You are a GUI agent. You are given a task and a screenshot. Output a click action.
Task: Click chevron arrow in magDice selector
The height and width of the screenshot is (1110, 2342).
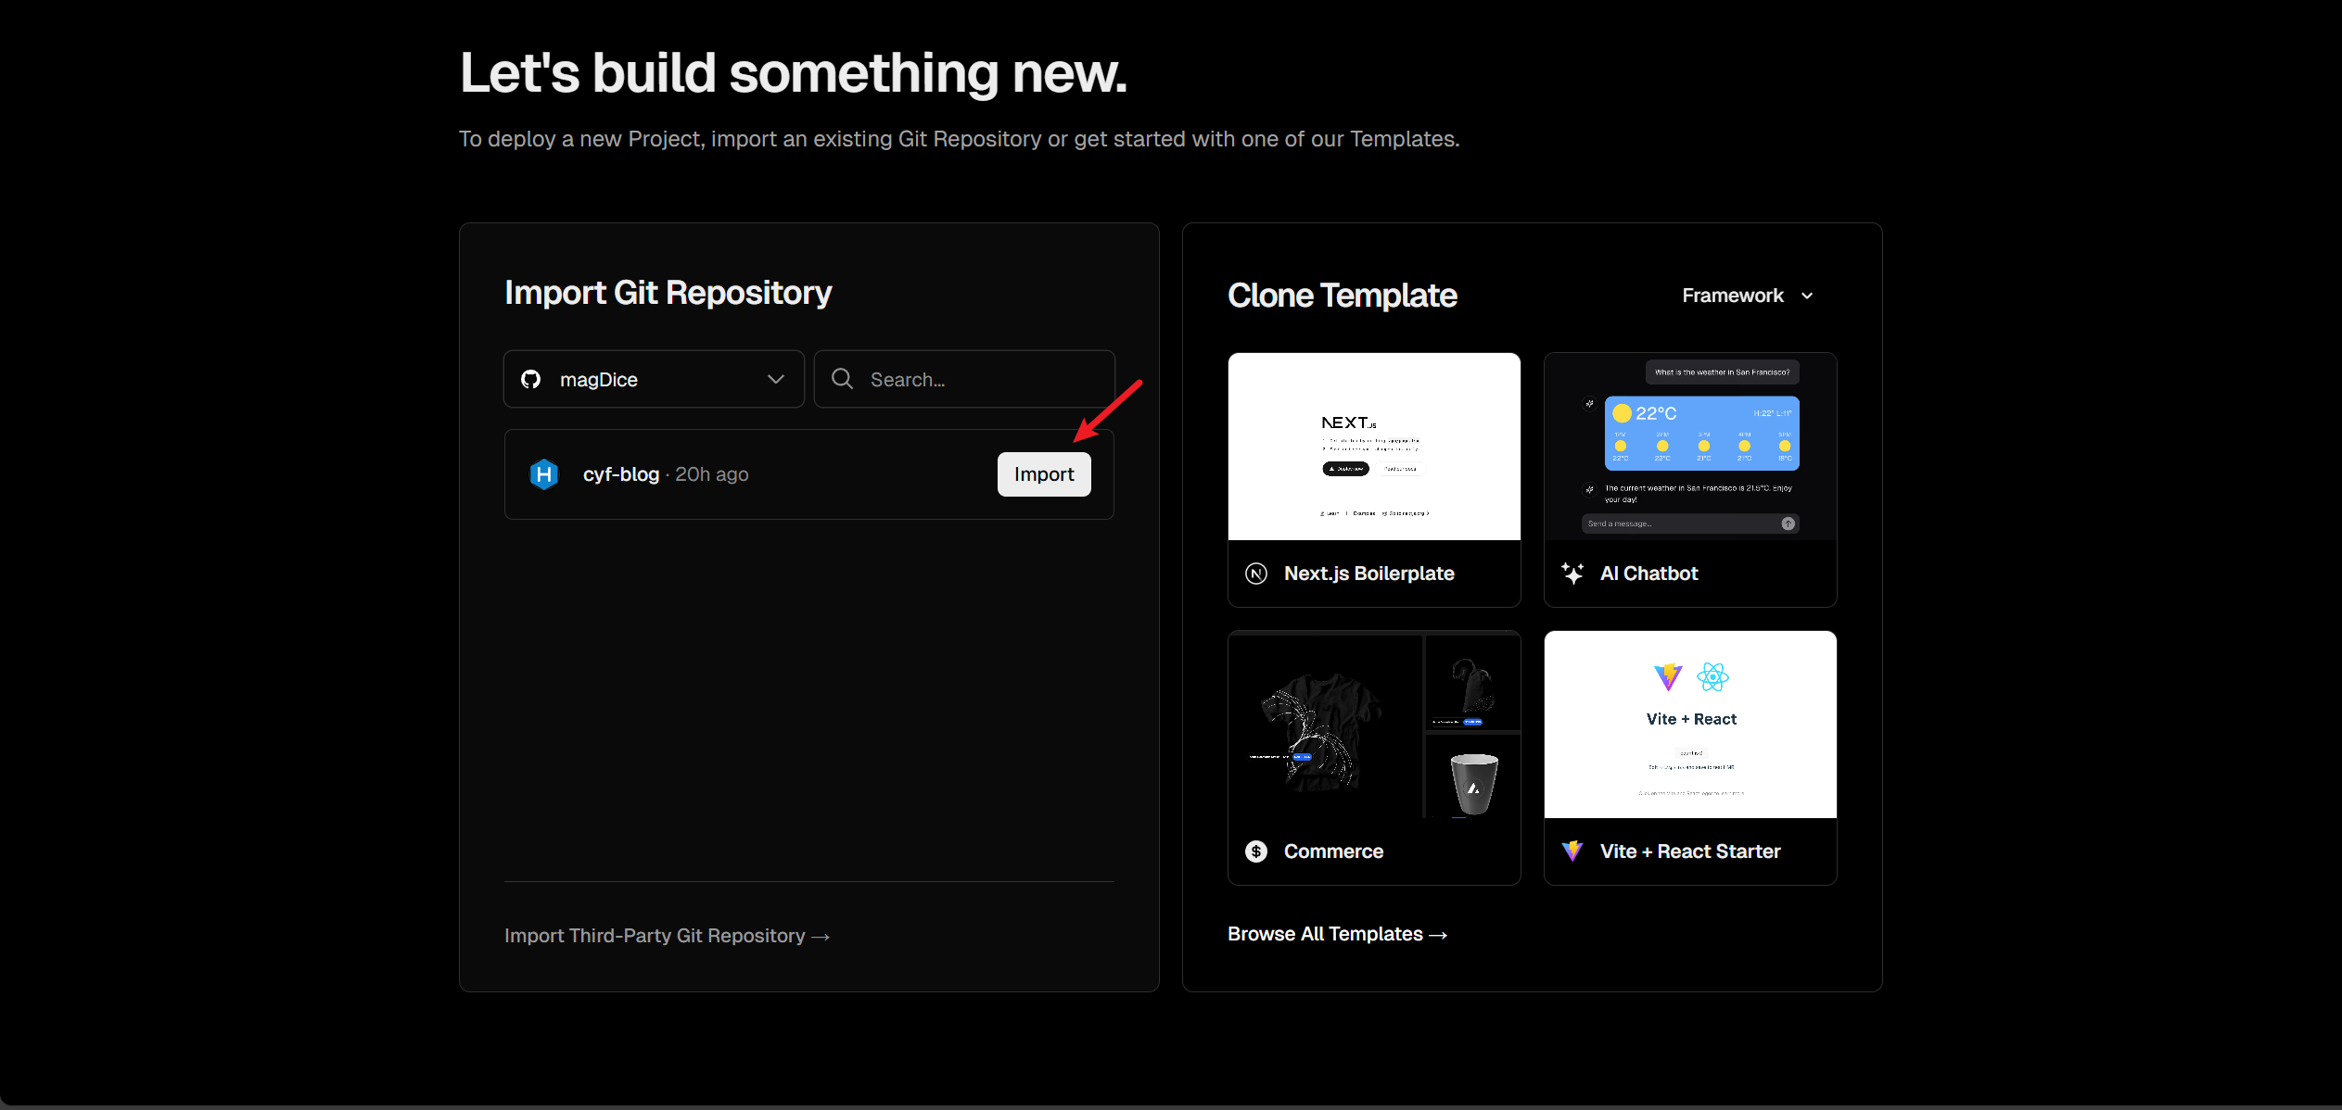776,379
